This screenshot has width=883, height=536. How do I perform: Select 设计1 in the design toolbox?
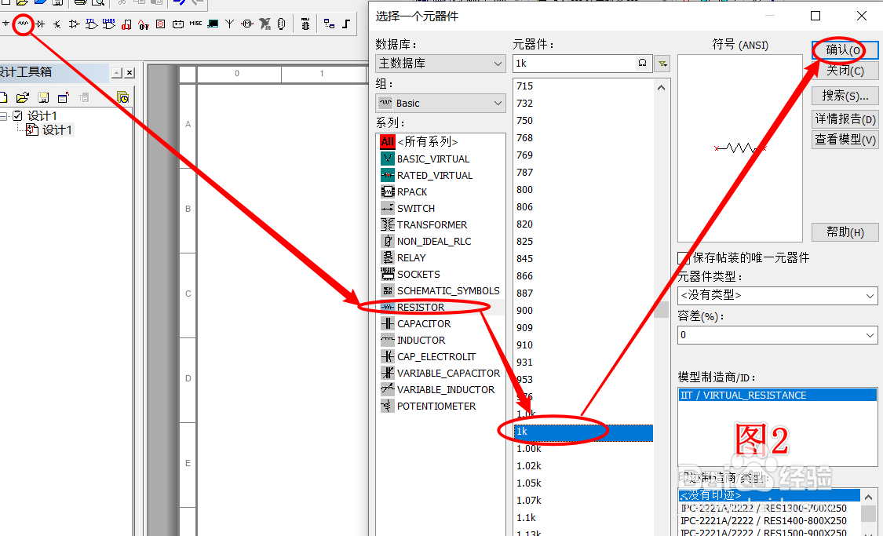(42, 115)
